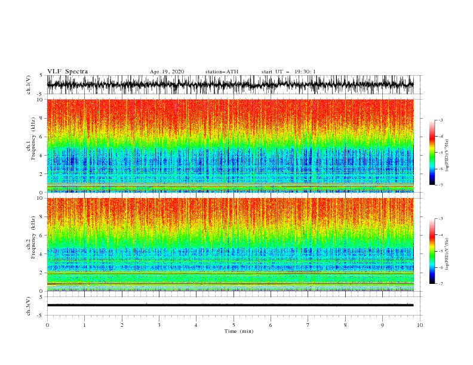Click the ch.2 "Frequency (kHz)" axis label

pos(33,237)
